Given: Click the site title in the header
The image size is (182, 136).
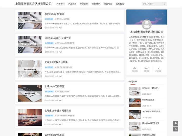Looking at the screenshot, I should pos(33,4).
